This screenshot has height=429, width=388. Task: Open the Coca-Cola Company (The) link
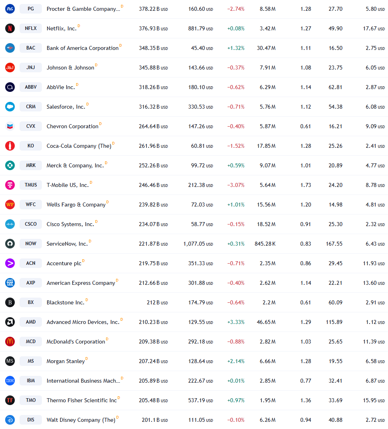point(79,146)
